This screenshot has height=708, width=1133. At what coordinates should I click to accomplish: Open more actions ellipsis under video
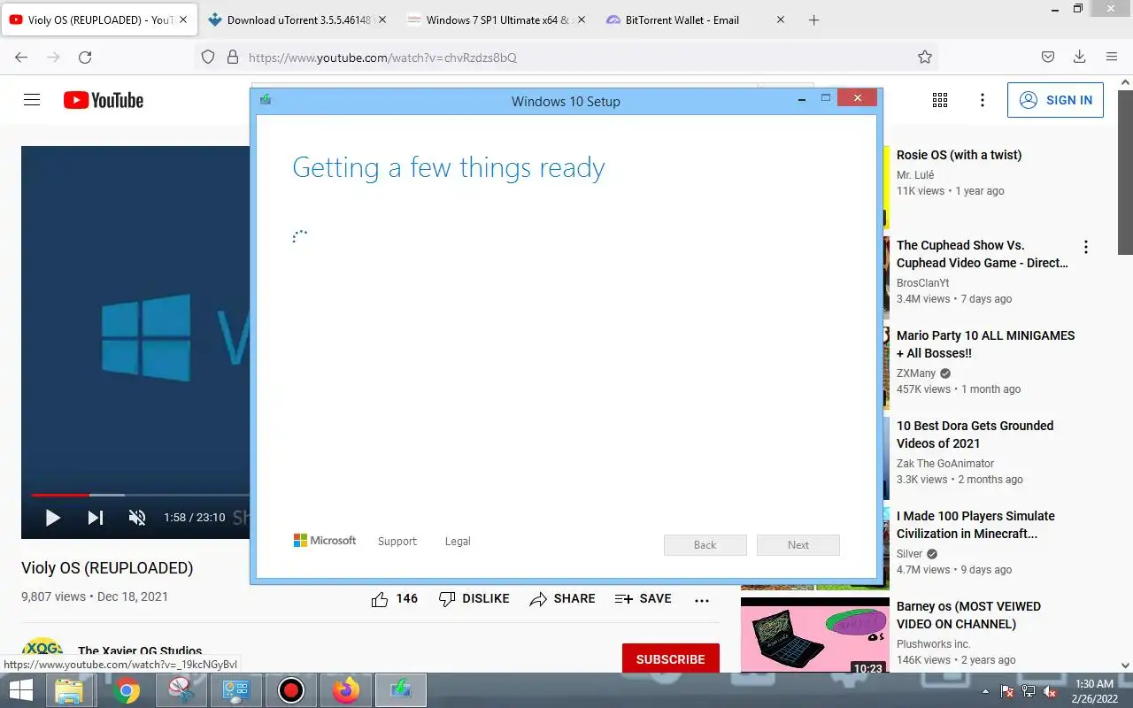(702, 600)
